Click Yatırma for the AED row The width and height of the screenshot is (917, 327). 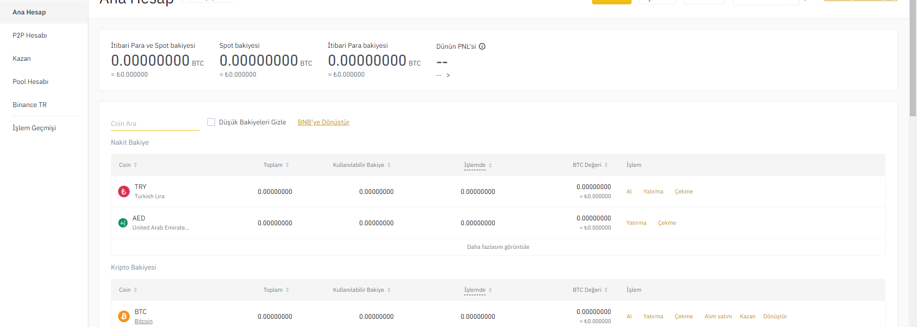click(636, 223)
